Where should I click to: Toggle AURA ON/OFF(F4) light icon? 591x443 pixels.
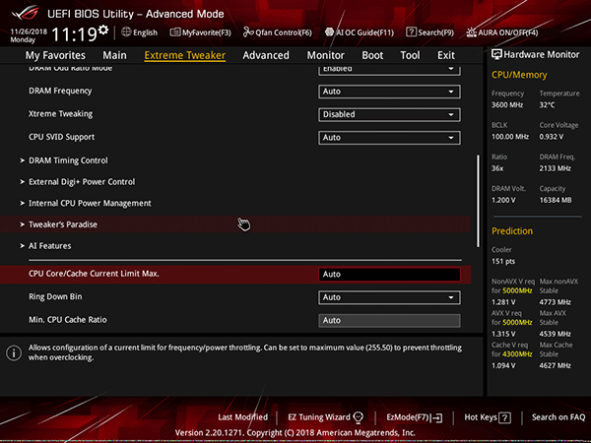(x=471, y=32)
